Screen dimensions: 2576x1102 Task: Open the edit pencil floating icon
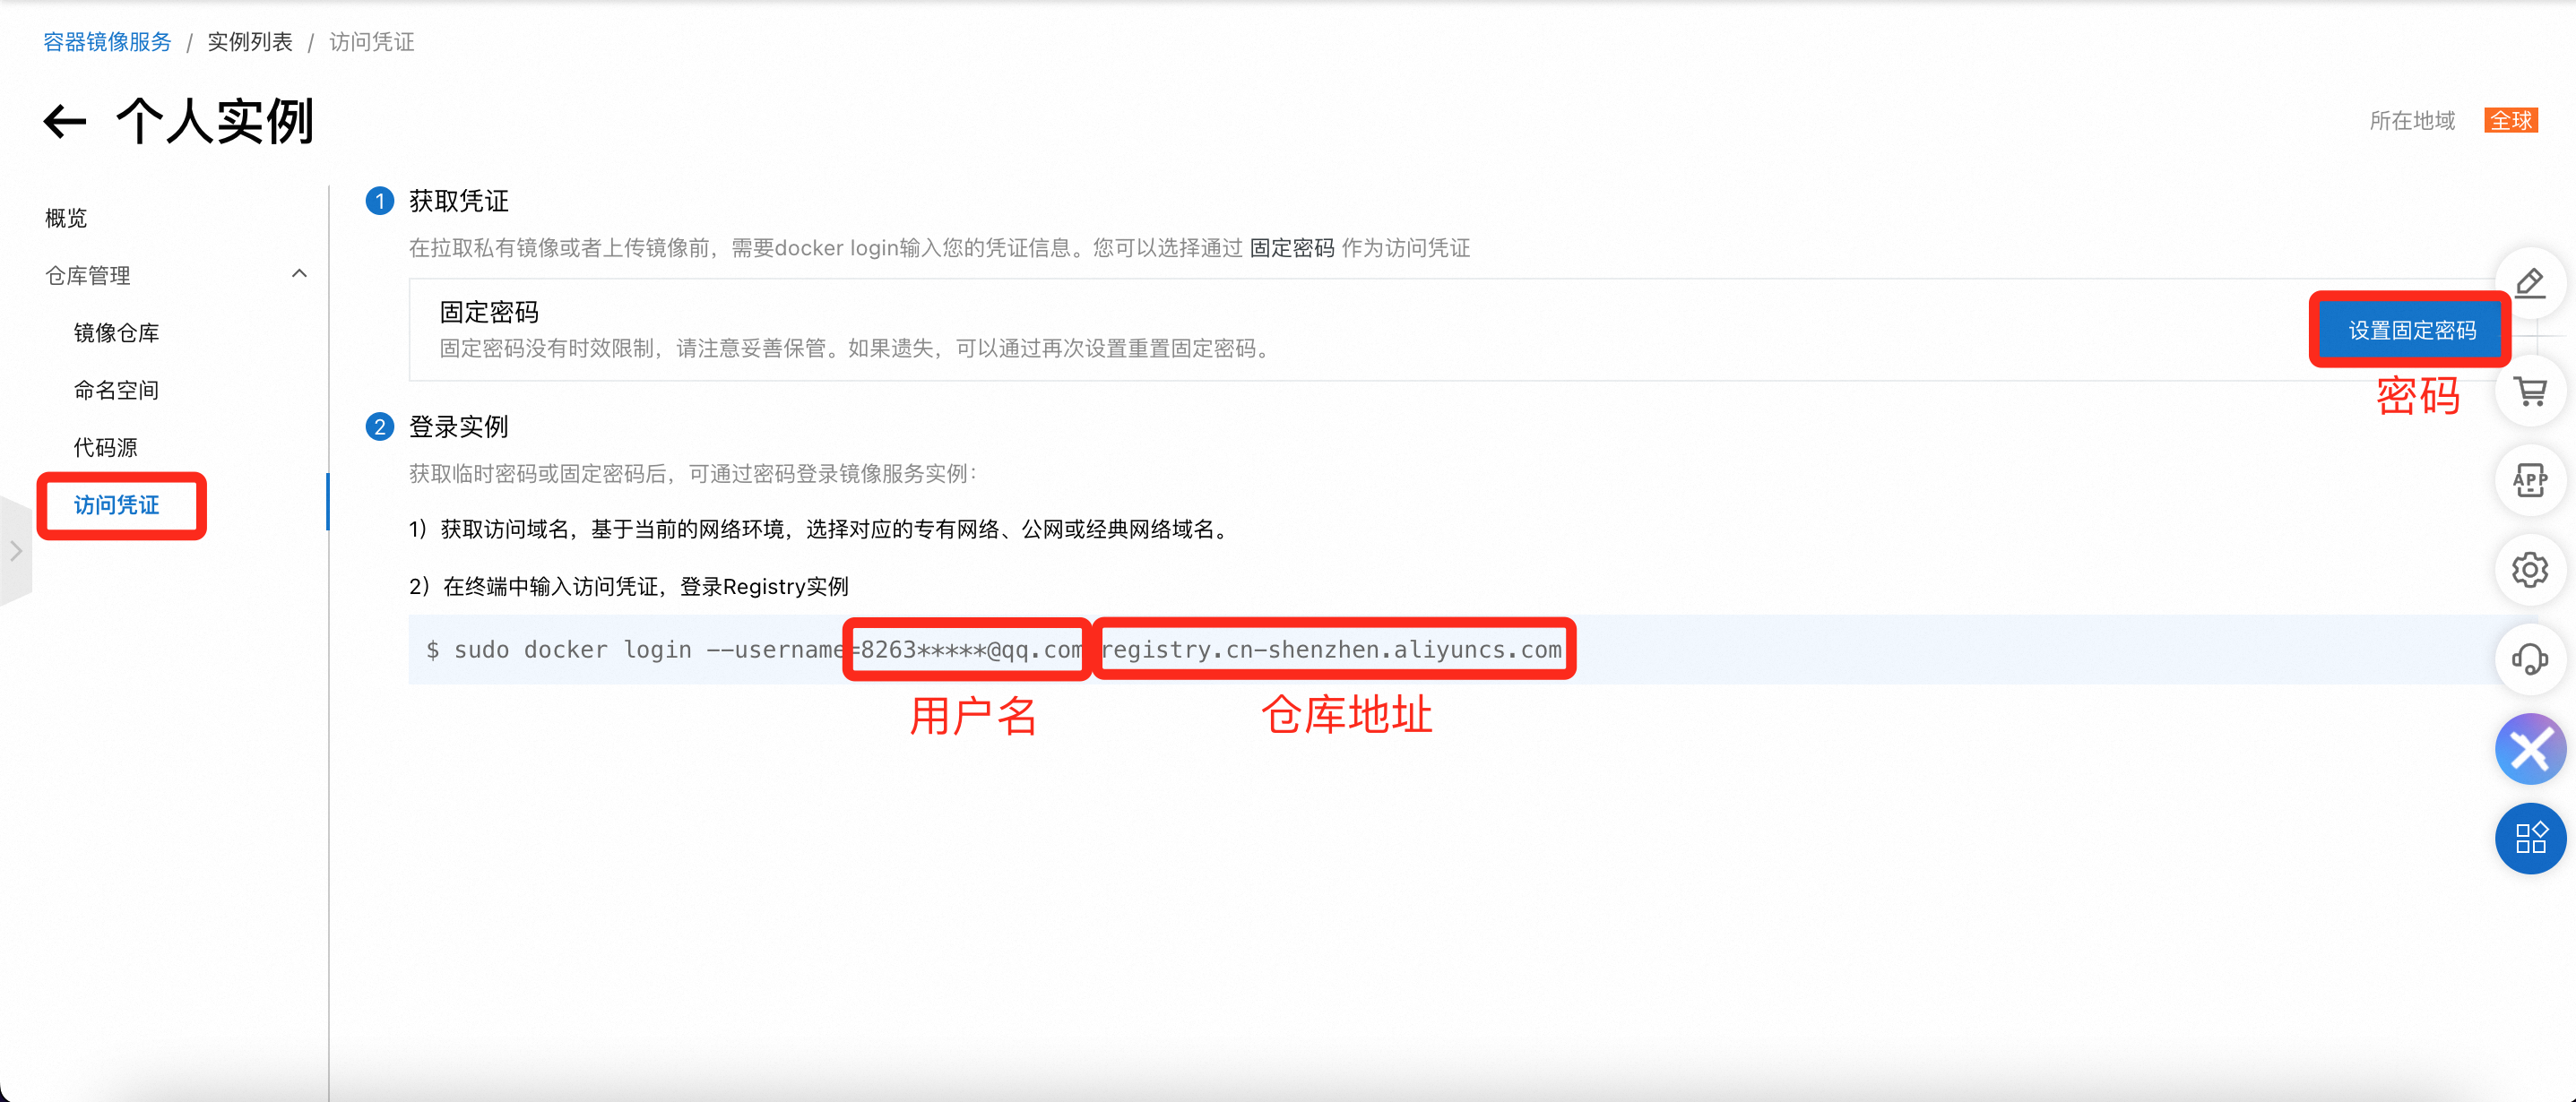coord(2529,284)
